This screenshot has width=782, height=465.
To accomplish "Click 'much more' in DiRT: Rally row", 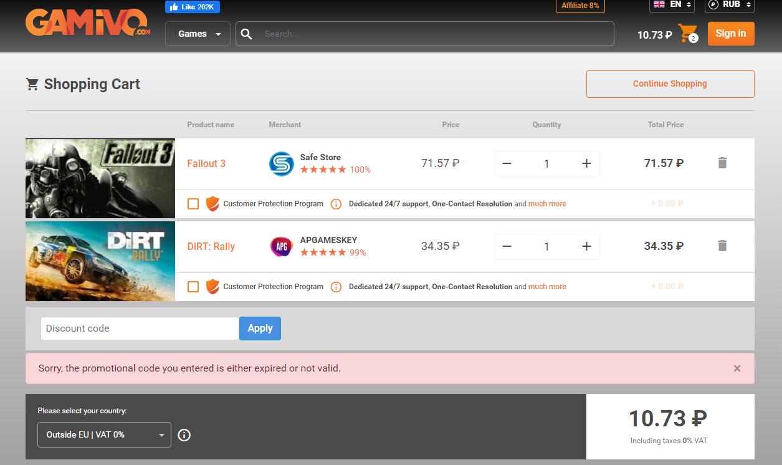I will [547, 287].
